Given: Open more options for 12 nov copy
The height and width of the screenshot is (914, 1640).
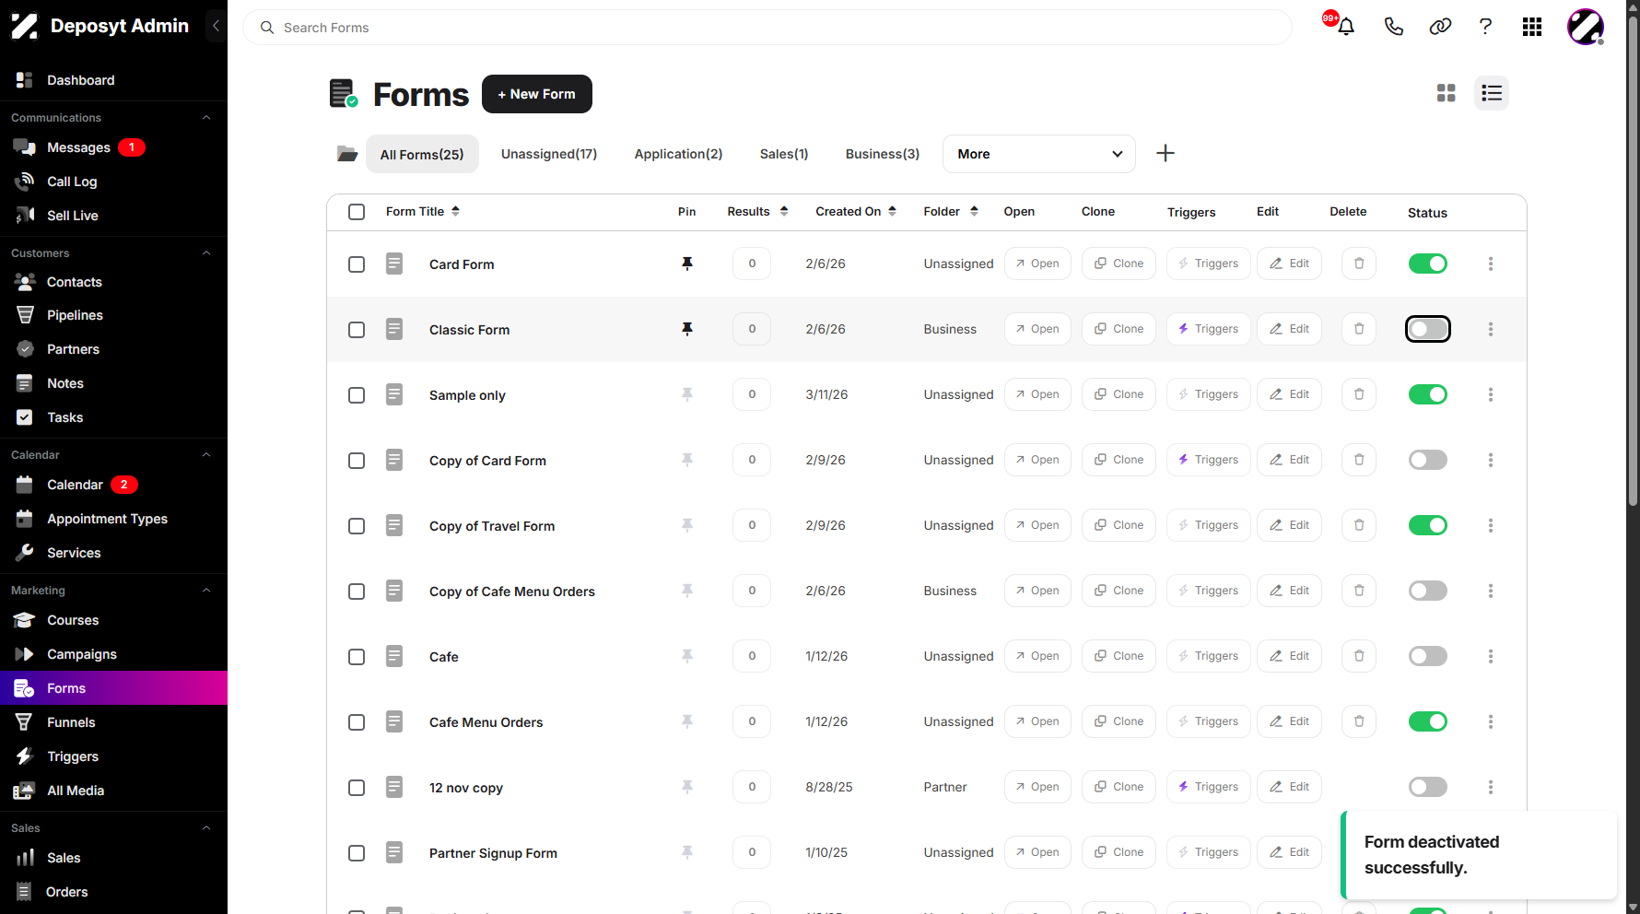Looking at the screenshot, I should [1491, 787].
